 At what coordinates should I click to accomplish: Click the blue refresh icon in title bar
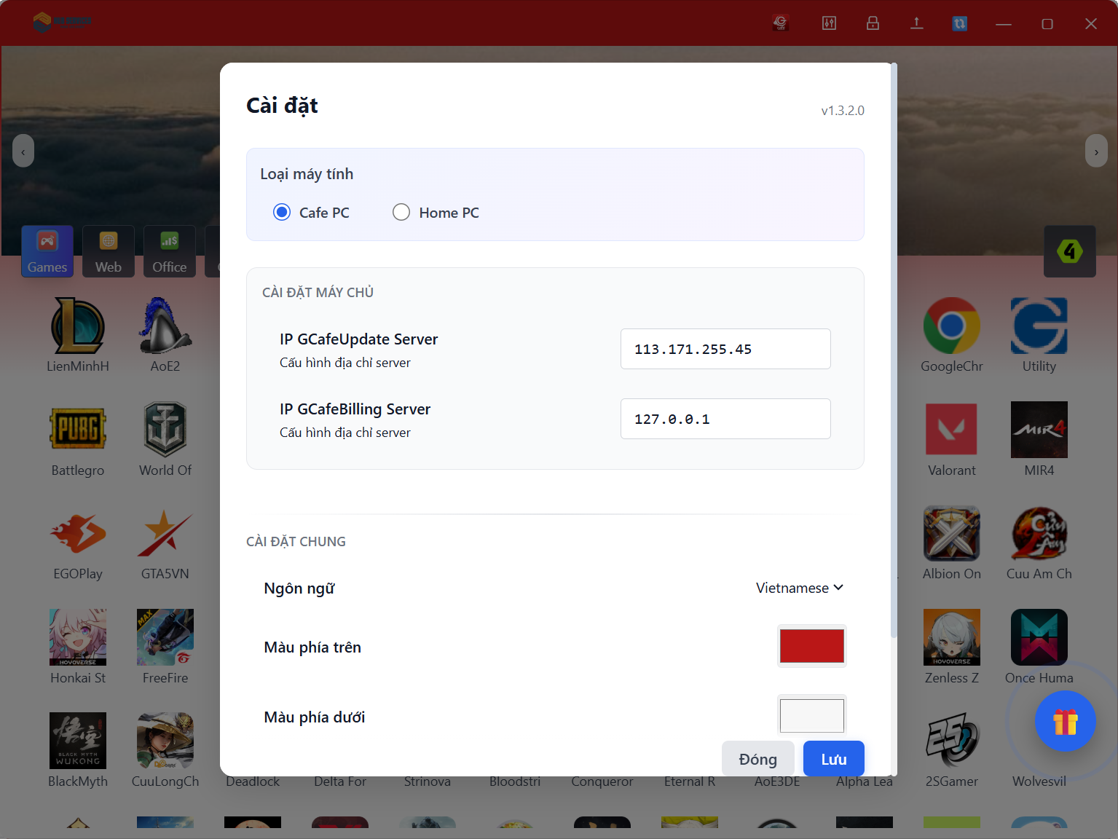(x=960, y=23)
